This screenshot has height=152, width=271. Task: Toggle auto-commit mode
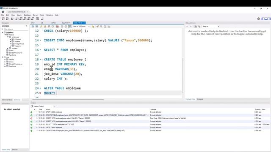(x=69, y=27)
